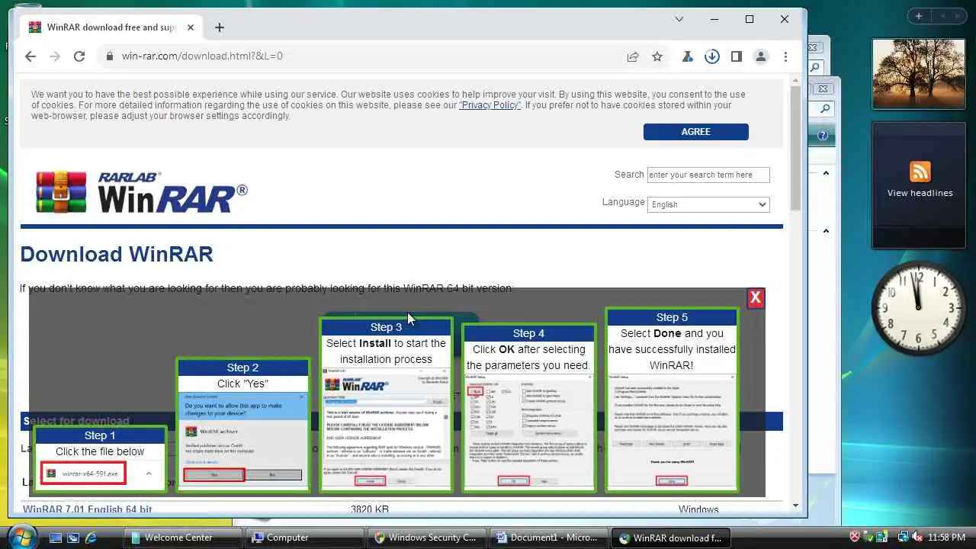This screenshot has height=549, width=976.
Task: Click the page scrollbar down arrow
Action: [795, 505]
